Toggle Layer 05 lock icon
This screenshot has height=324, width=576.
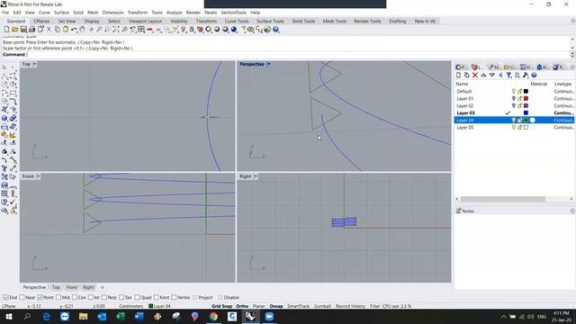520,128
